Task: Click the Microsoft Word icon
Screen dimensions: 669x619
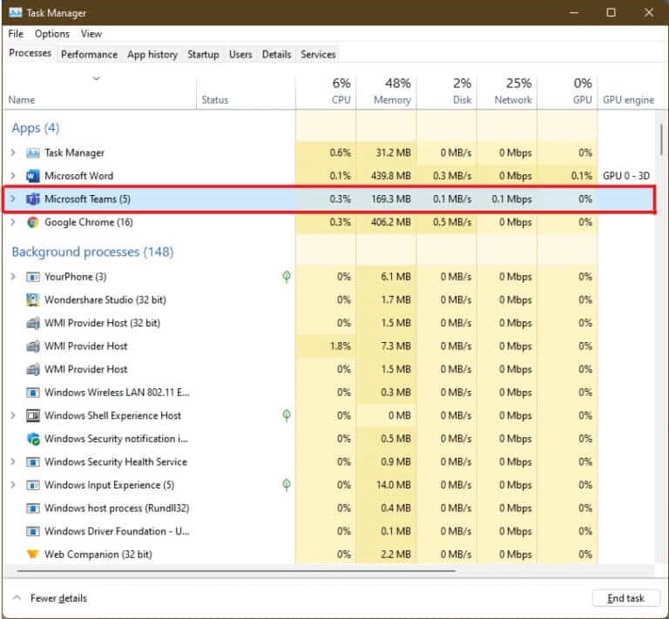Action: (33, 176)
